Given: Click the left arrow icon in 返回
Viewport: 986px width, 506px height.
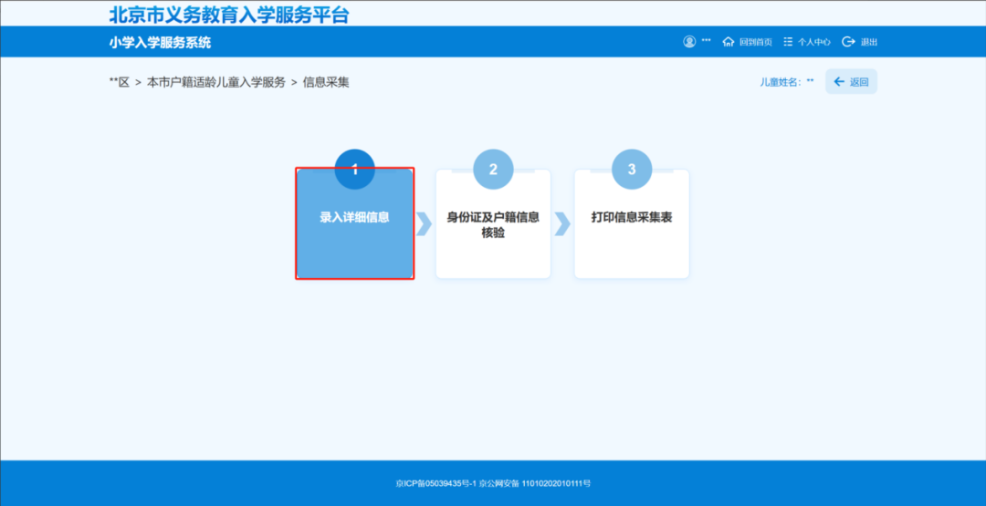Looking at the screenshot, I should tap(839, 82).
